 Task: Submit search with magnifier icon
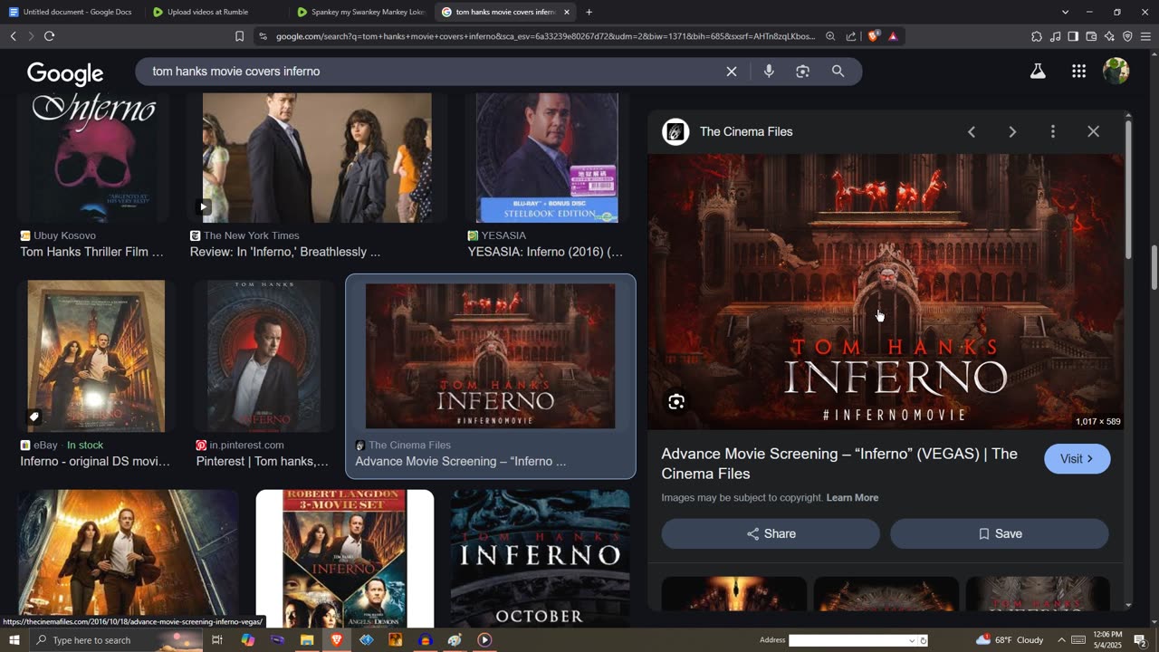838,72
